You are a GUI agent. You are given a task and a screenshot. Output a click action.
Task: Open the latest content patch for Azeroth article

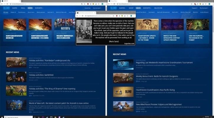pos(59,103)
